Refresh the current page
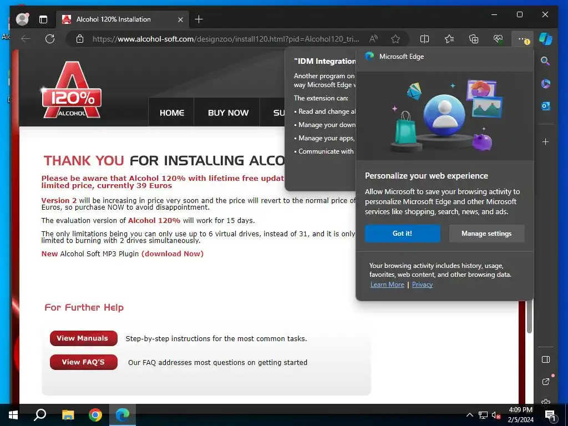 tap(50, 39)
